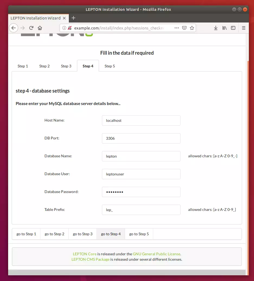The width and height of the screenshot is (254, 281).
Task: Open the Library bookmarks and history icon
Action: [x=224, y=28]
